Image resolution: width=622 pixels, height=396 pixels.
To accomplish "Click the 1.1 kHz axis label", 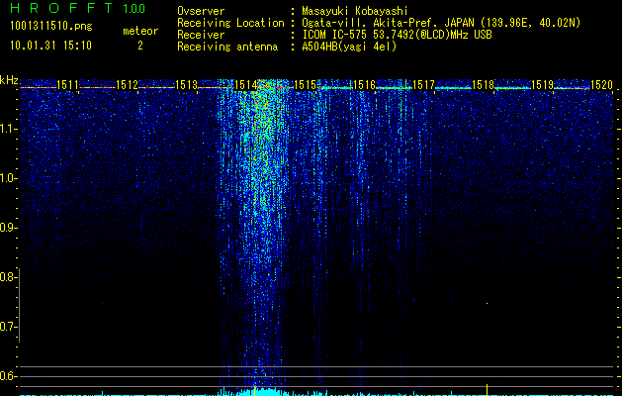I will (8, 129).
